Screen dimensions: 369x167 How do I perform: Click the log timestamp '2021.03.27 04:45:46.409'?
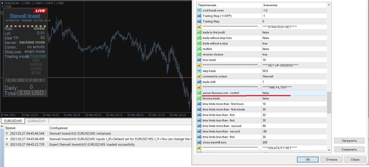pyautogui.click(x=27, y=139)
